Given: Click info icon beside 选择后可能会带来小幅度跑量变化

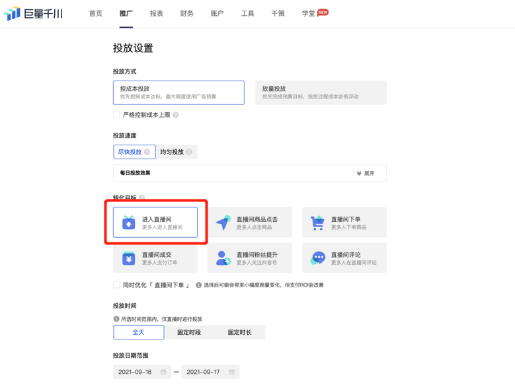Looking at the screenshot, I should (x=199, y=285).
